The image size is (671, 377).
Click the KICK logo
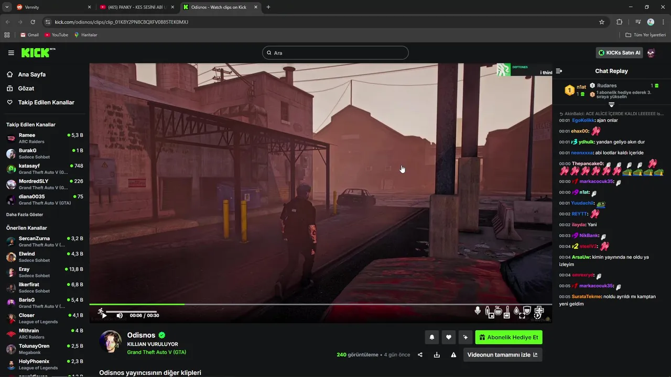[x=38, y=53]
